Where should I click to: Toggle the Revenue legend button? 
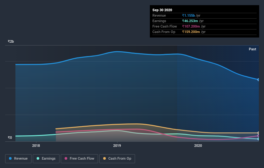point(18,159)
